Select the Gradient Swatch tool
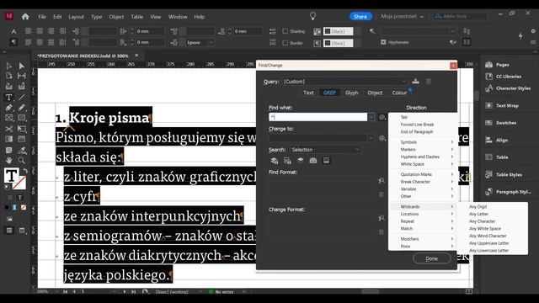 point(9,139)
